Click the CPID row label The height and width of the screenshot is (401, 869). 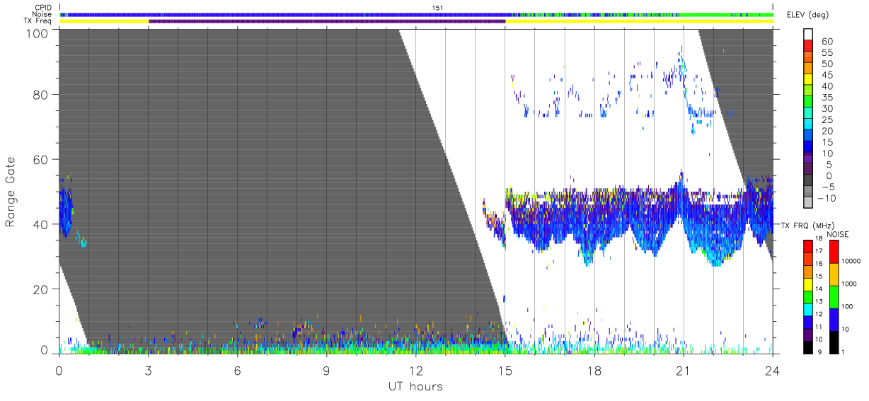pos(42,8)
